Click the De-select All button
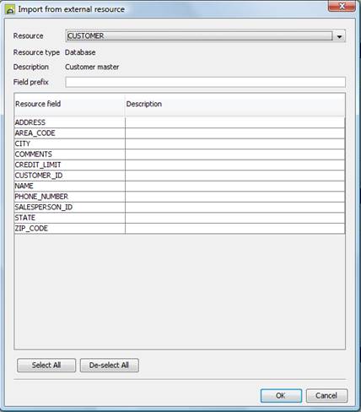361x412 pixels. (109, 366)
